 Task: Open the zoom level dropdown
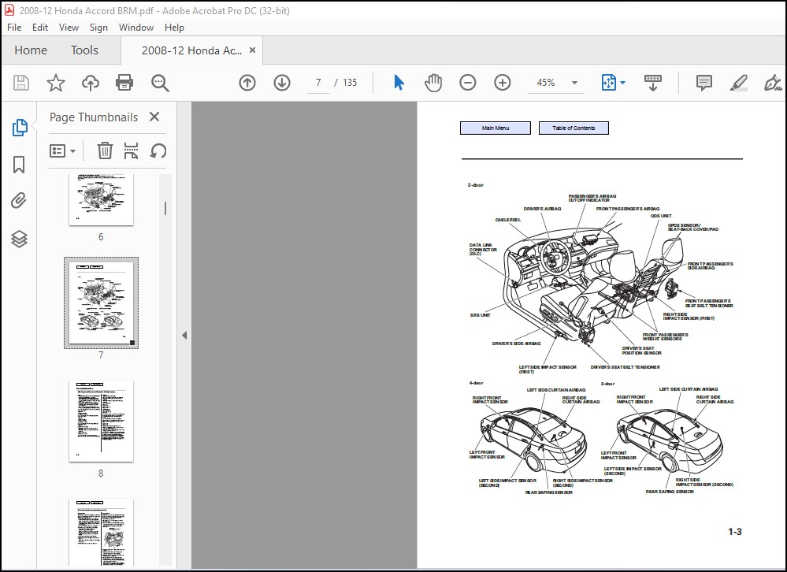(x=574, y=83)
